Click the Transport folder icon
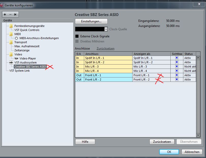Screen dimensions: 206x158 pos(11,42)
